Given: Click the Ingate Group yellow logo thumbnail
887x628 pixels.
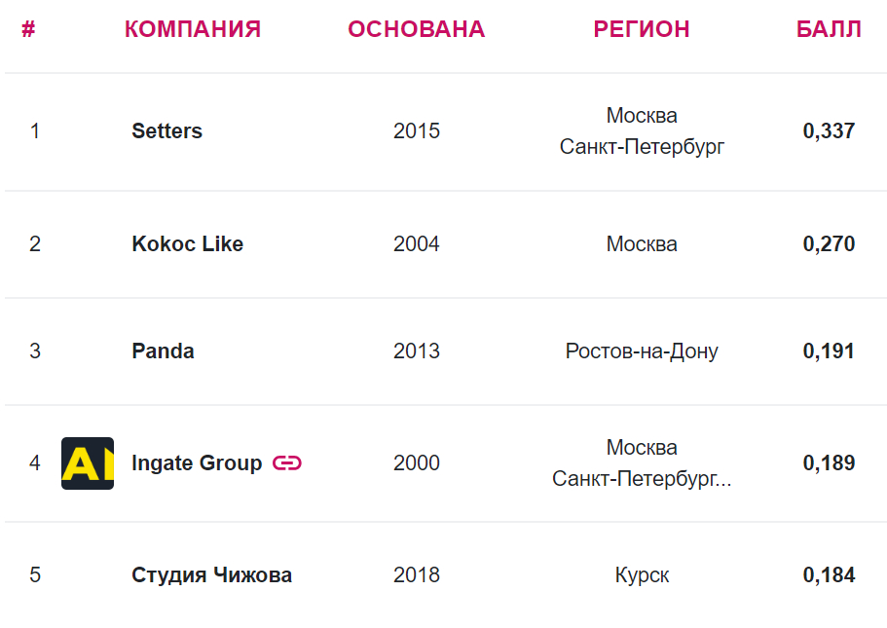Looking at the screenshot, I should 88,463.
